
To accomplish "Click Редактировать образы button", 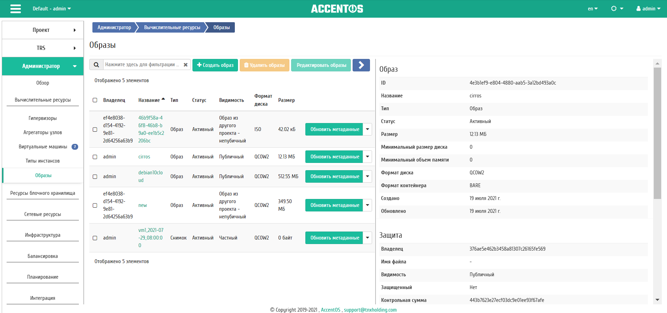I will point(321,65).
